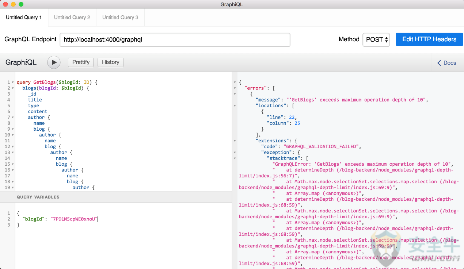This screenshot has height=269, width=464.
Task: Click the _id field in the query
Action: (32, 94)
